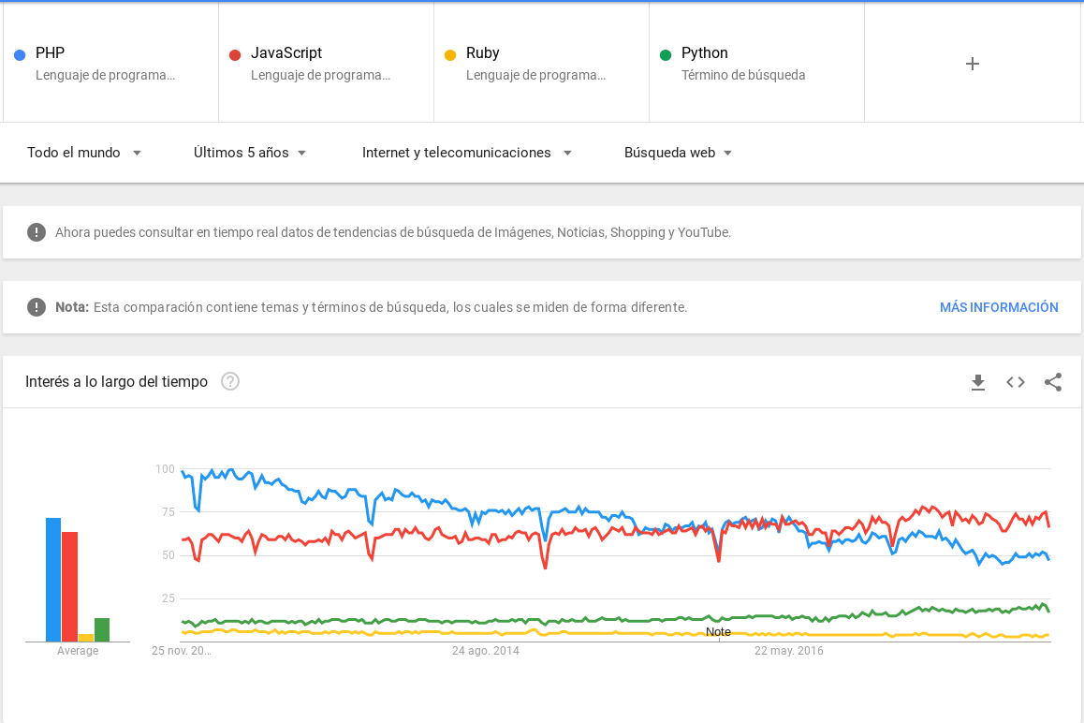The height and width of the screenshot is (723, 1084).
Task: Click the red dot next to JavaScript
Action: coord(235,53)
